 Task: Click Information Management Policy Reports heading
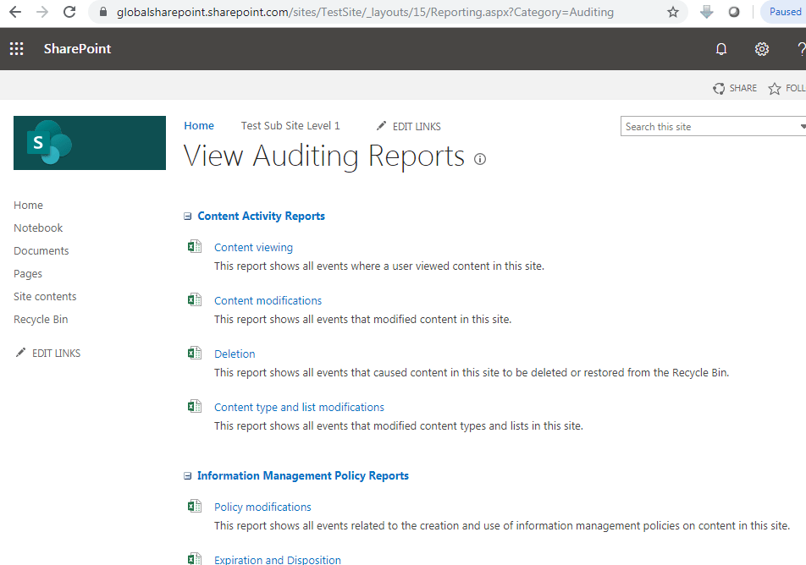click(303, 476)
